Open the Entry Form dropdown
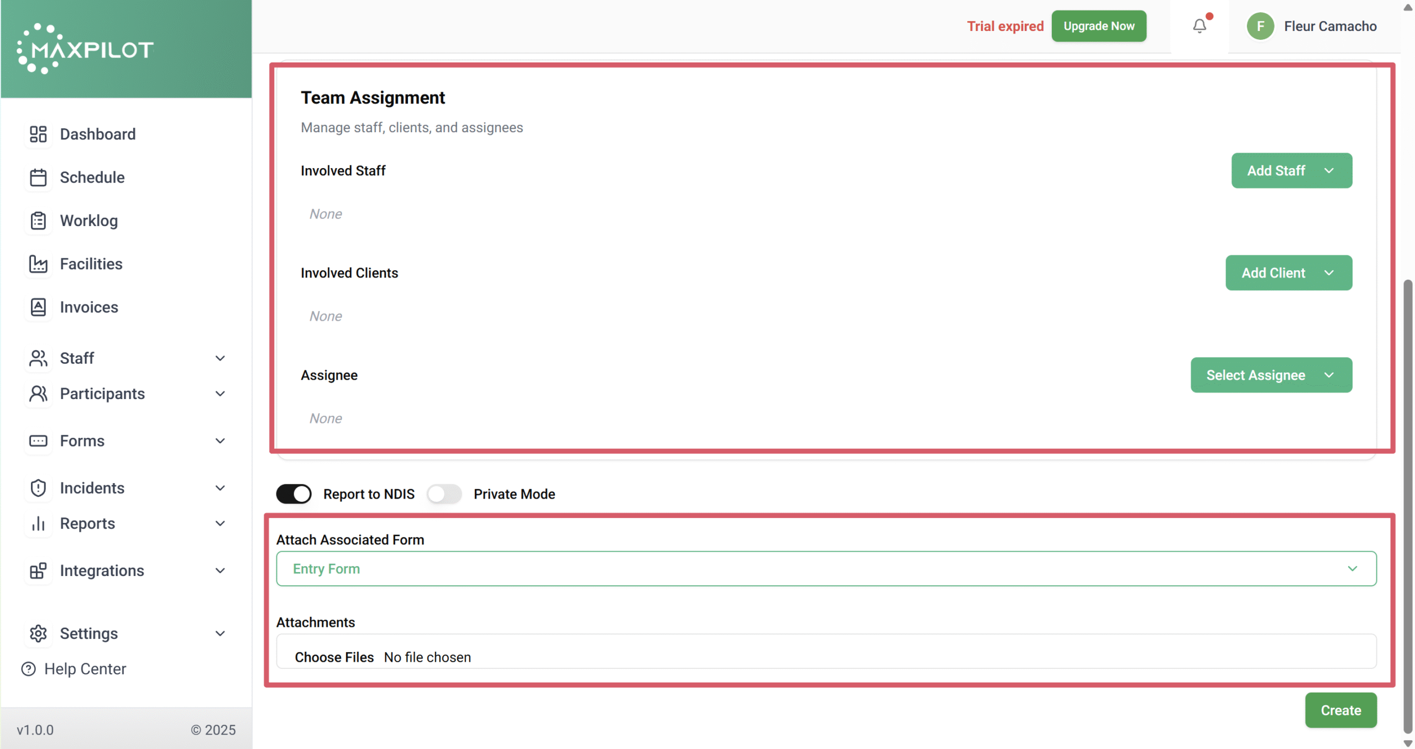 (826, 569)
